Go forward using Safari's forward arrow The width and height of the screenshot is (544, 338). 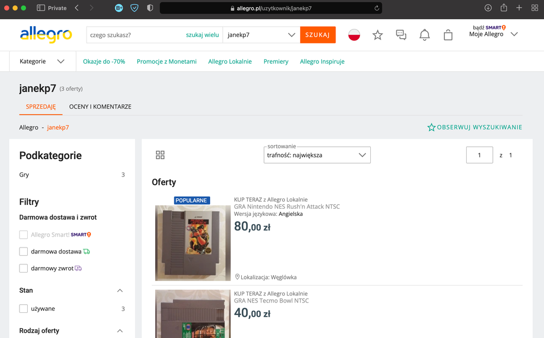tap(91, 8)
